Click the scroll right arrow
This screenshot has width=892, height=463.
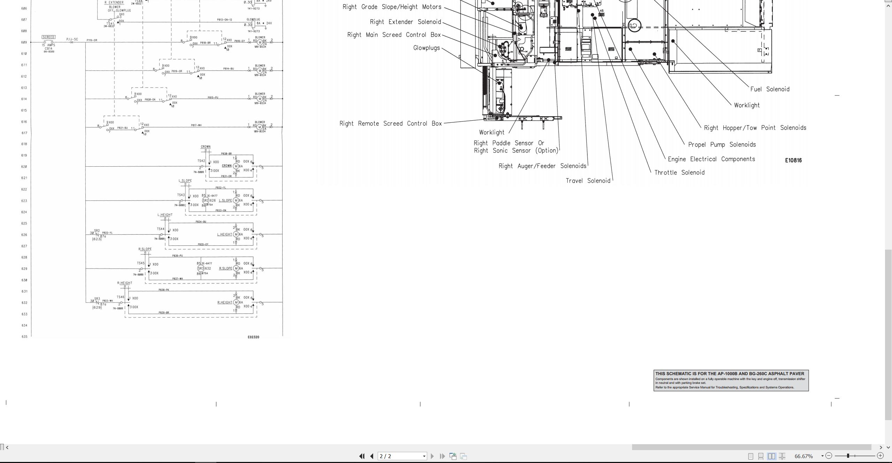[x=881, y=447]
